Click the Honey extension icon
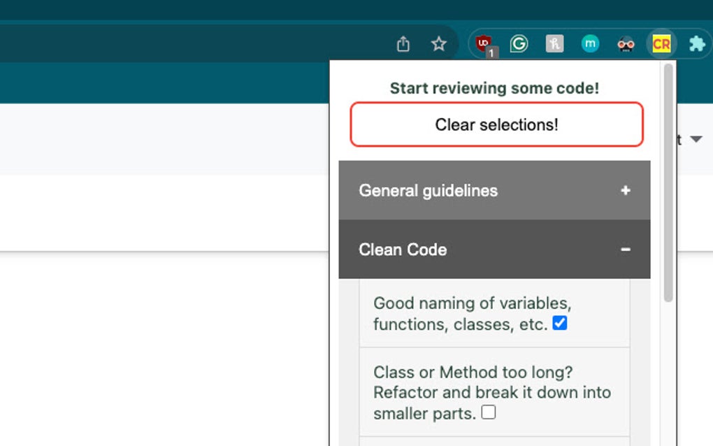The height and width of the screenshot is (446, 713). coord(555,43)
